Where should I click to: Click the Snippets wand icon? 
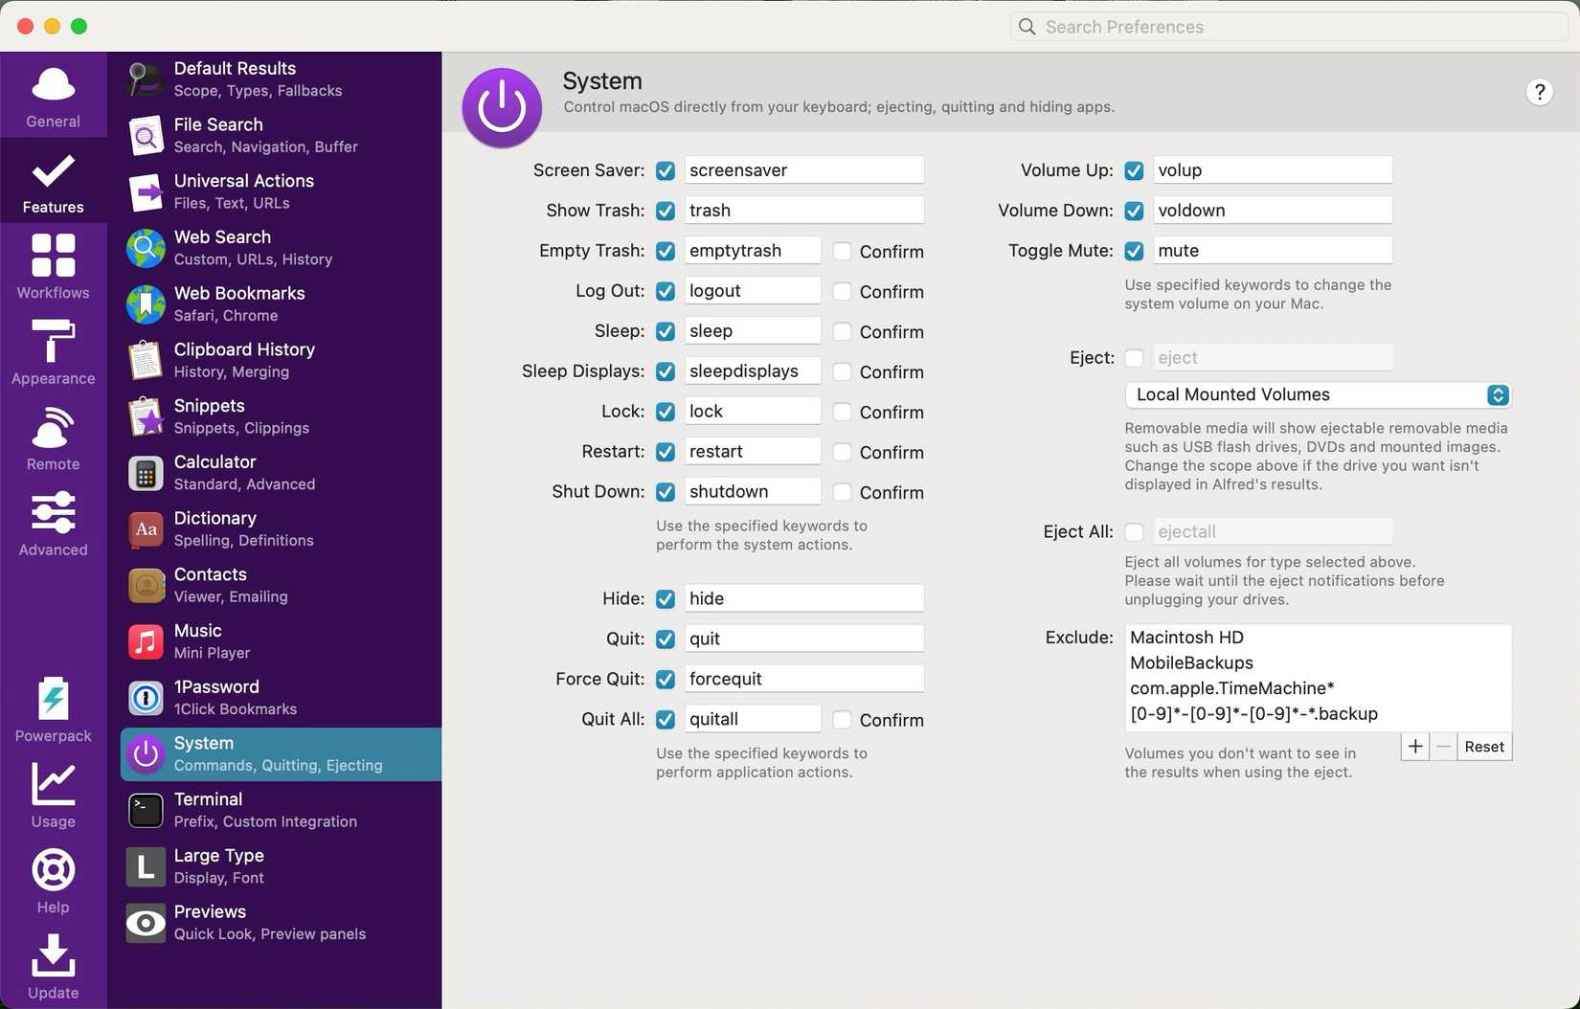click(x=145, y=416)
